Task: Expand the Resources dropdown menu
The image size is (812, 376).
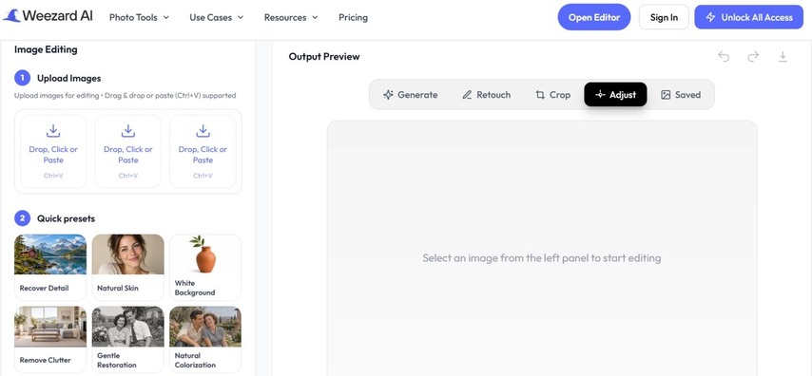Action: [x=291, y=17]
